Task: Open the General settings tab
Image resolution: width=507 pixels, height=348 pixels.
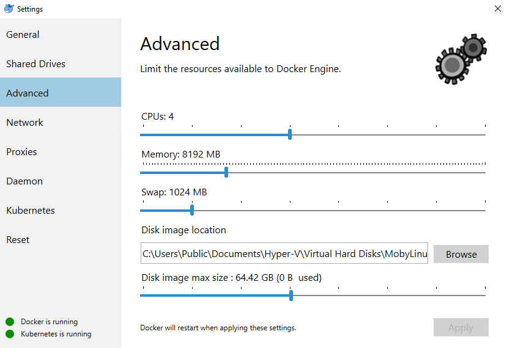Action: [x=23, y=35]
